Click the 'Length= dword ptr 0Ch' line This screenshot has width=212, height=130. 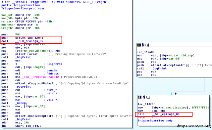click(21, 28)
